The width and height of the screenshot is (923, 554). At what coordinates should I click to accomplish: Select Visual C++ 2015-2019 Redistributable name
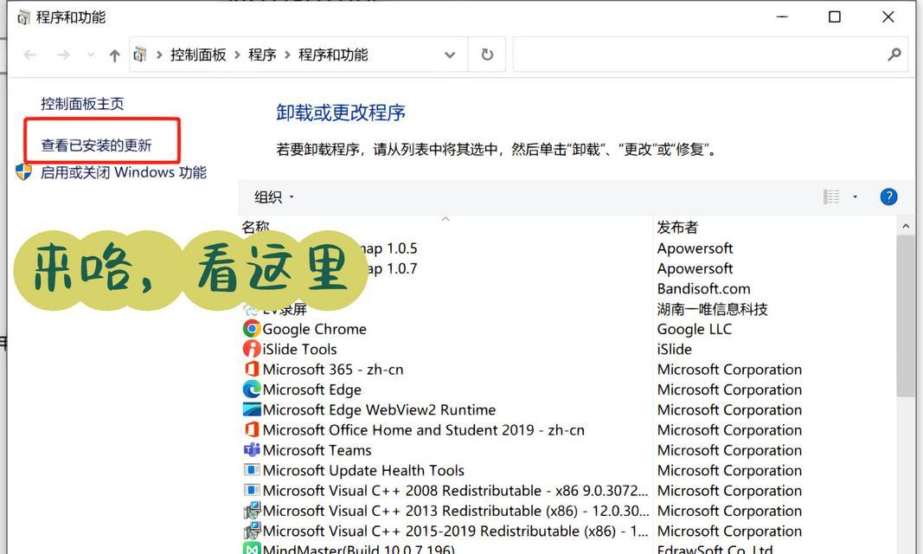coord(455,531)
